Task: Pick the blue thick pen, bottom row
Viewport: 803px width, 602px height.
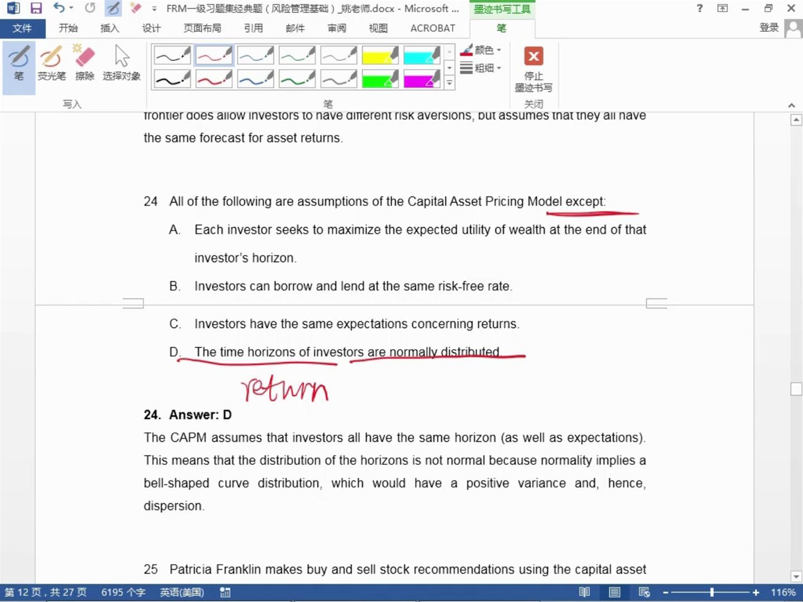Action: pos(255,79)
